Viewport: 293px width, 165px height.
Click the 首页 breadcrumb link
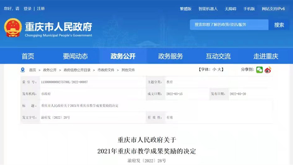pyautogui.click(x=33, y=70)
